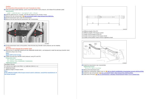Image resolution: width=152 pixels, height=99 pixels.
Task: Click reference icon beside step 45 link
Action: click(x=106, y=71)
